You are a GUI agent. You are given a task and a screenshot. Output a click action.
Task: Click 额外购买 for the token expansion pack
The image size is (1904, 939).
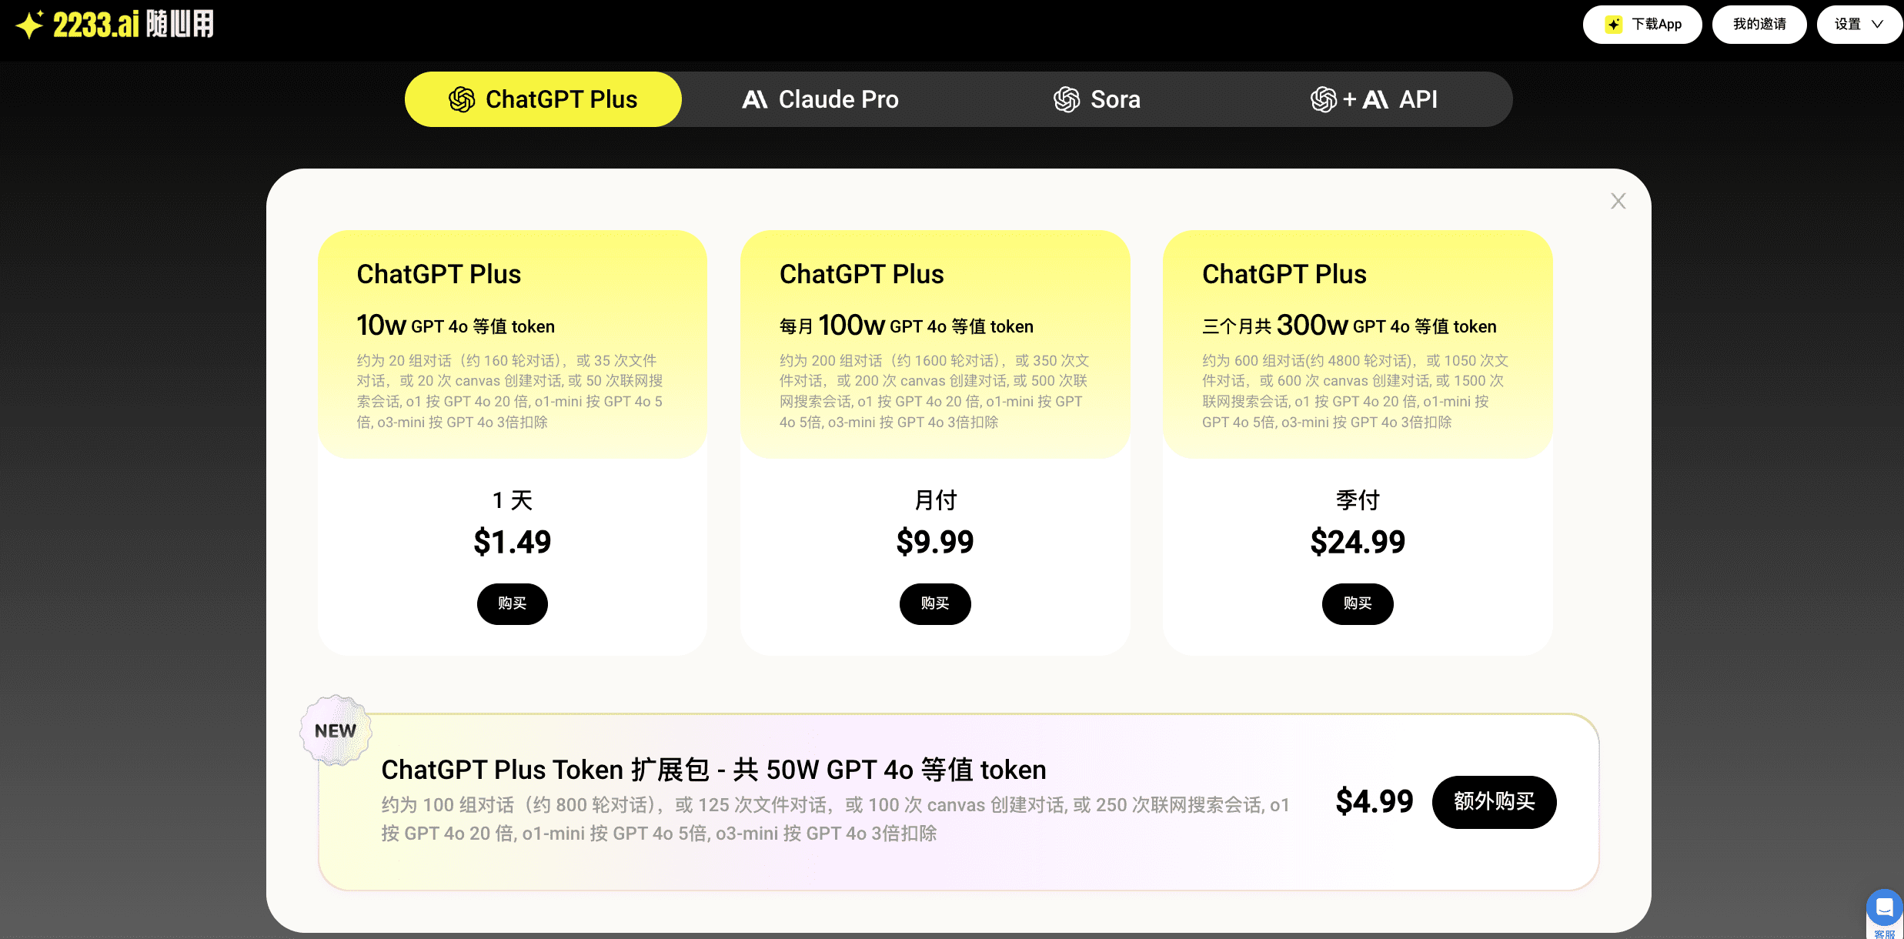1495,802
